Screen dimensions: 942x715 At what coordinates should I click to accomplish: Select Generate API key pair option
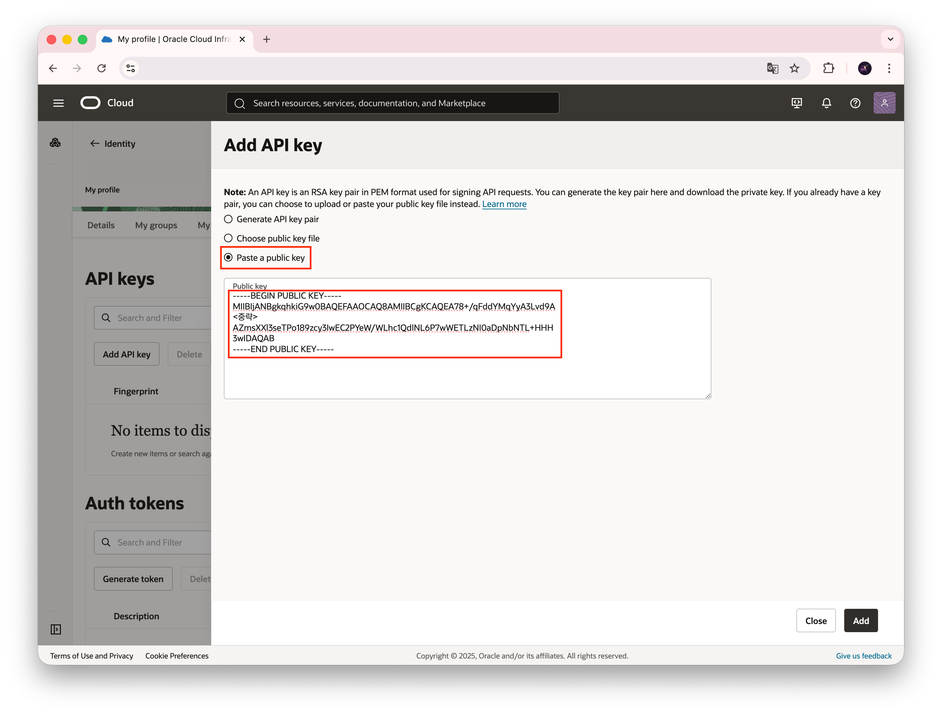coord(229,219)
